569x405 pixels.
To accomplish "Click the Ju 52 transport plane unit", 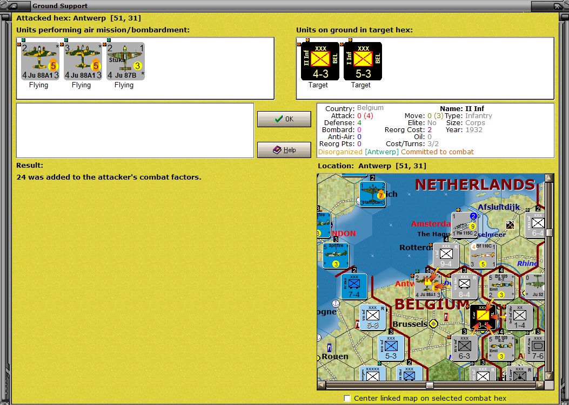I will (535, 286).
